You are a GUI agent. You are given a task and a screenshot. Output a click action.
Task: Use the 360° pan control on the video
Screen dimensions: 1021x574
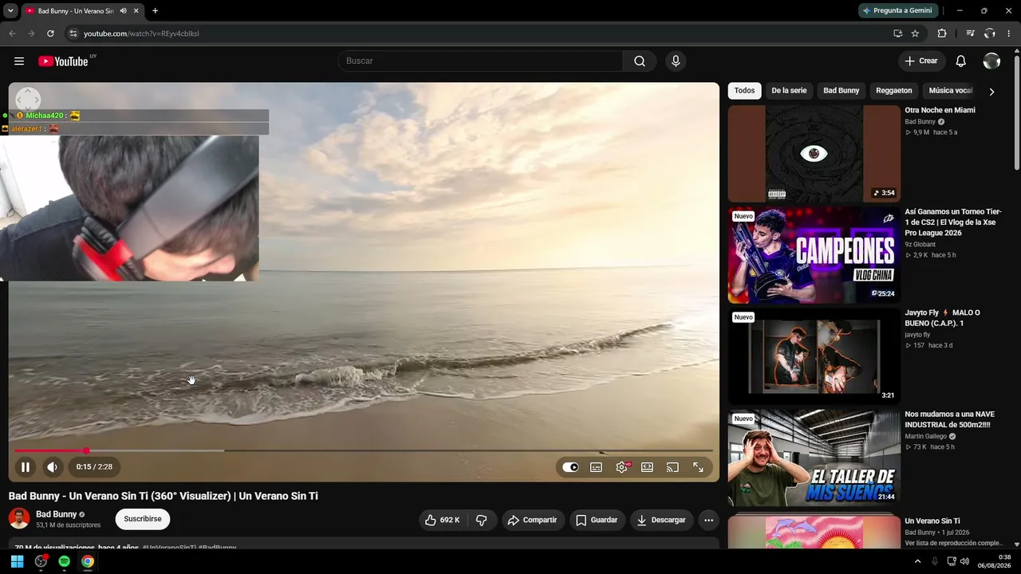(28, 99)
